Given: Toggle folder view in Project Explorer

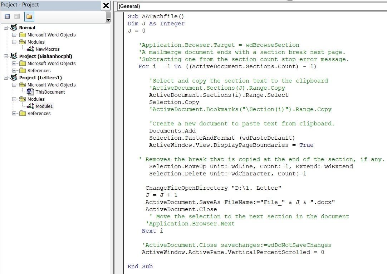Looking at the screenshot, I should pos(29,16).
